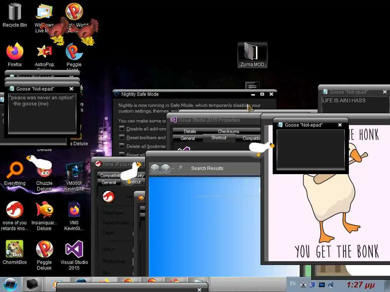Screen dimensions: 390x292
Task: Click Back arrow in Search Results window
Action: [155, 168]
